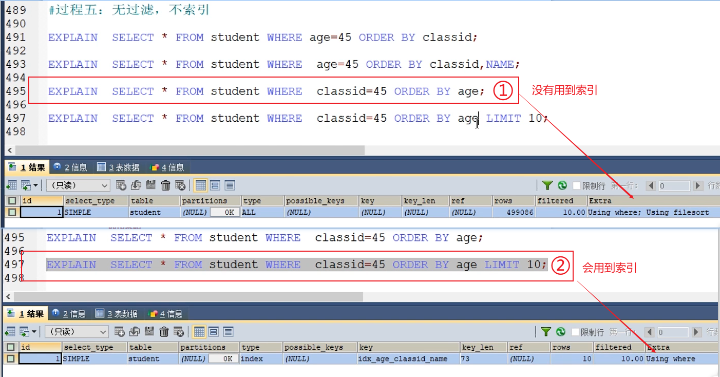Click the refresh icon above idx_age_classid_name row

click(x=561, y=332)
